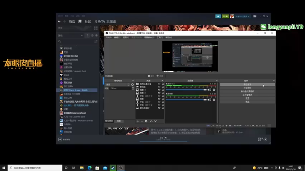This screenshot has width=305, height=171.
Task: Toggle Steam ready-to-play filter icon
Action: 96,35
